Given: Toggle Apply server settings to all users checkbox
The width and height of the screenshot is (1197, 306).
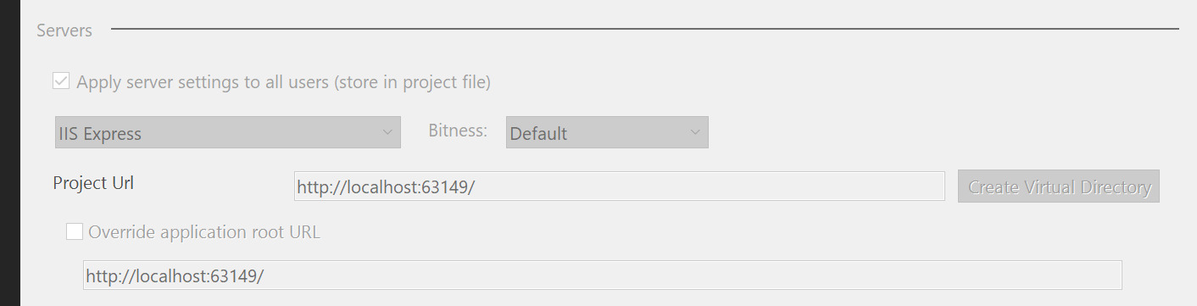Looking at the screenshot, I should pyautogui.click(x=61, y=81).
